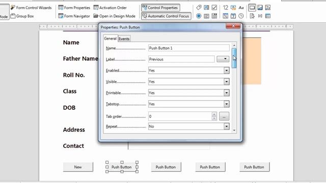The image size is (326, 183).
Task: Select the Image Button control icon
Action: tap(260, 8)
